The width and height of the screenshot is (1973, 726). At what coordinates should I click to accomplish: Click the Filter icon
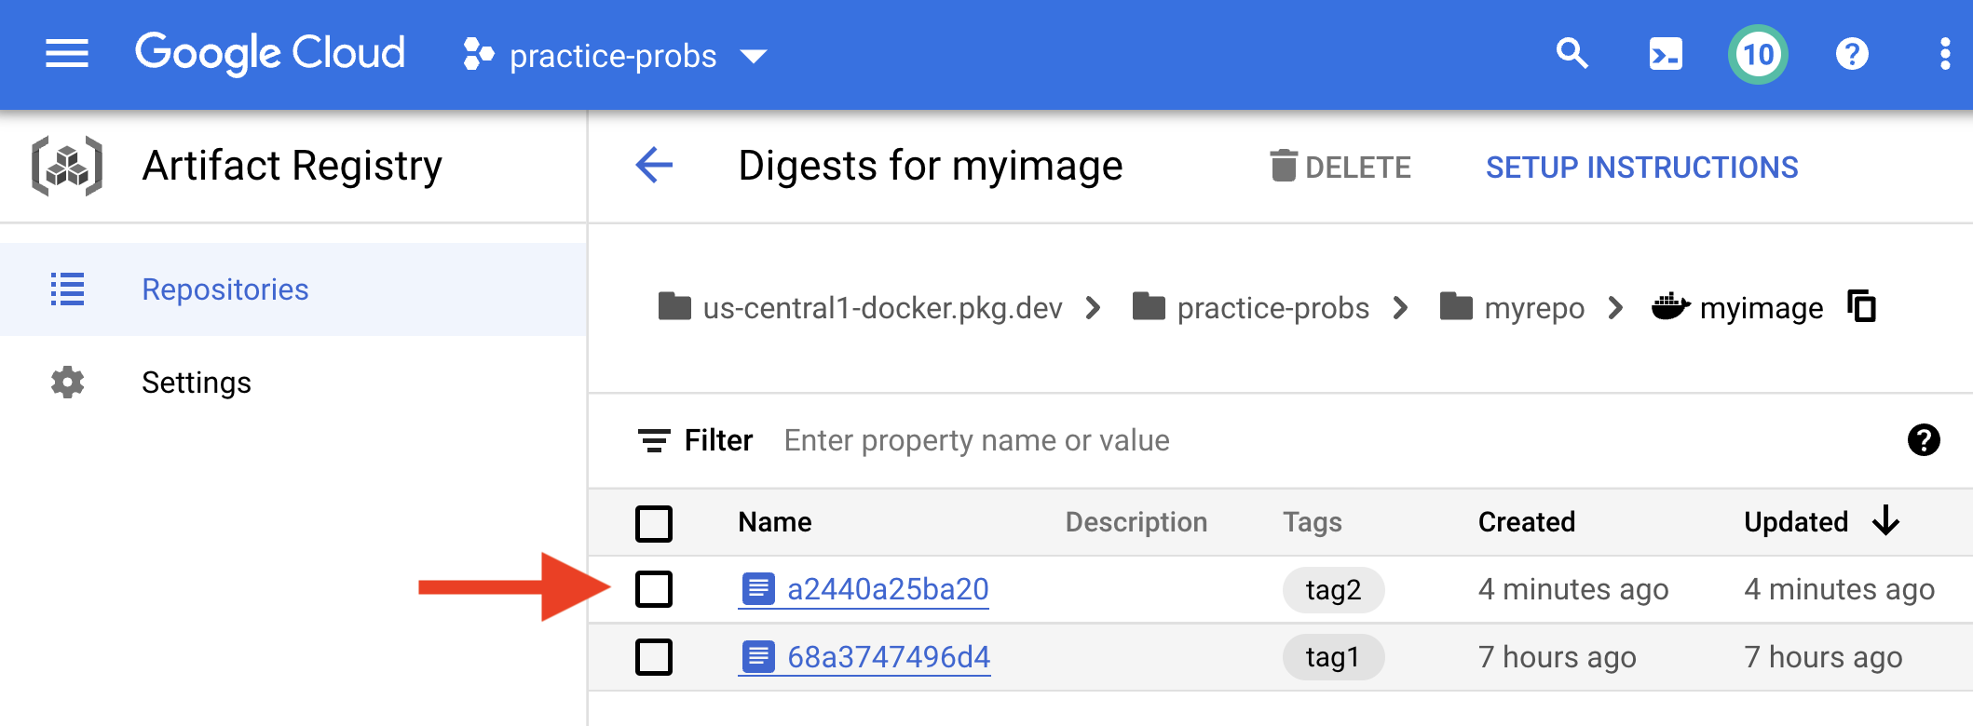(x=654, y=440)
